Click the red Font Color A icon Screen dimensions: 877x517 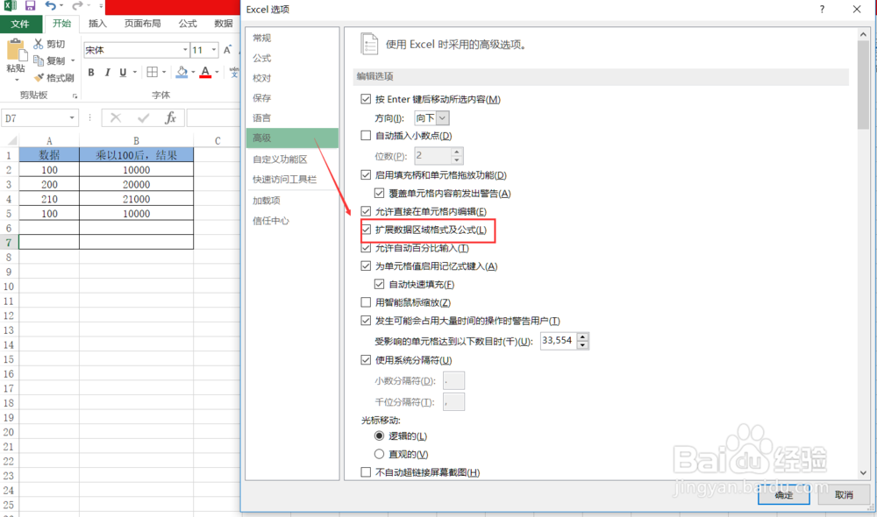[x=205, y=72]
